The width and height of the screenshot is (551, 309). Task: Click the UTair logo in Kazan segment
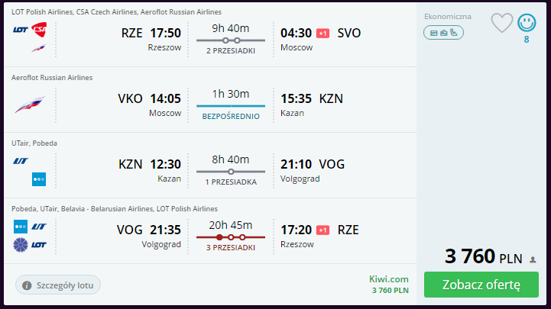click(x=21, y=161)
